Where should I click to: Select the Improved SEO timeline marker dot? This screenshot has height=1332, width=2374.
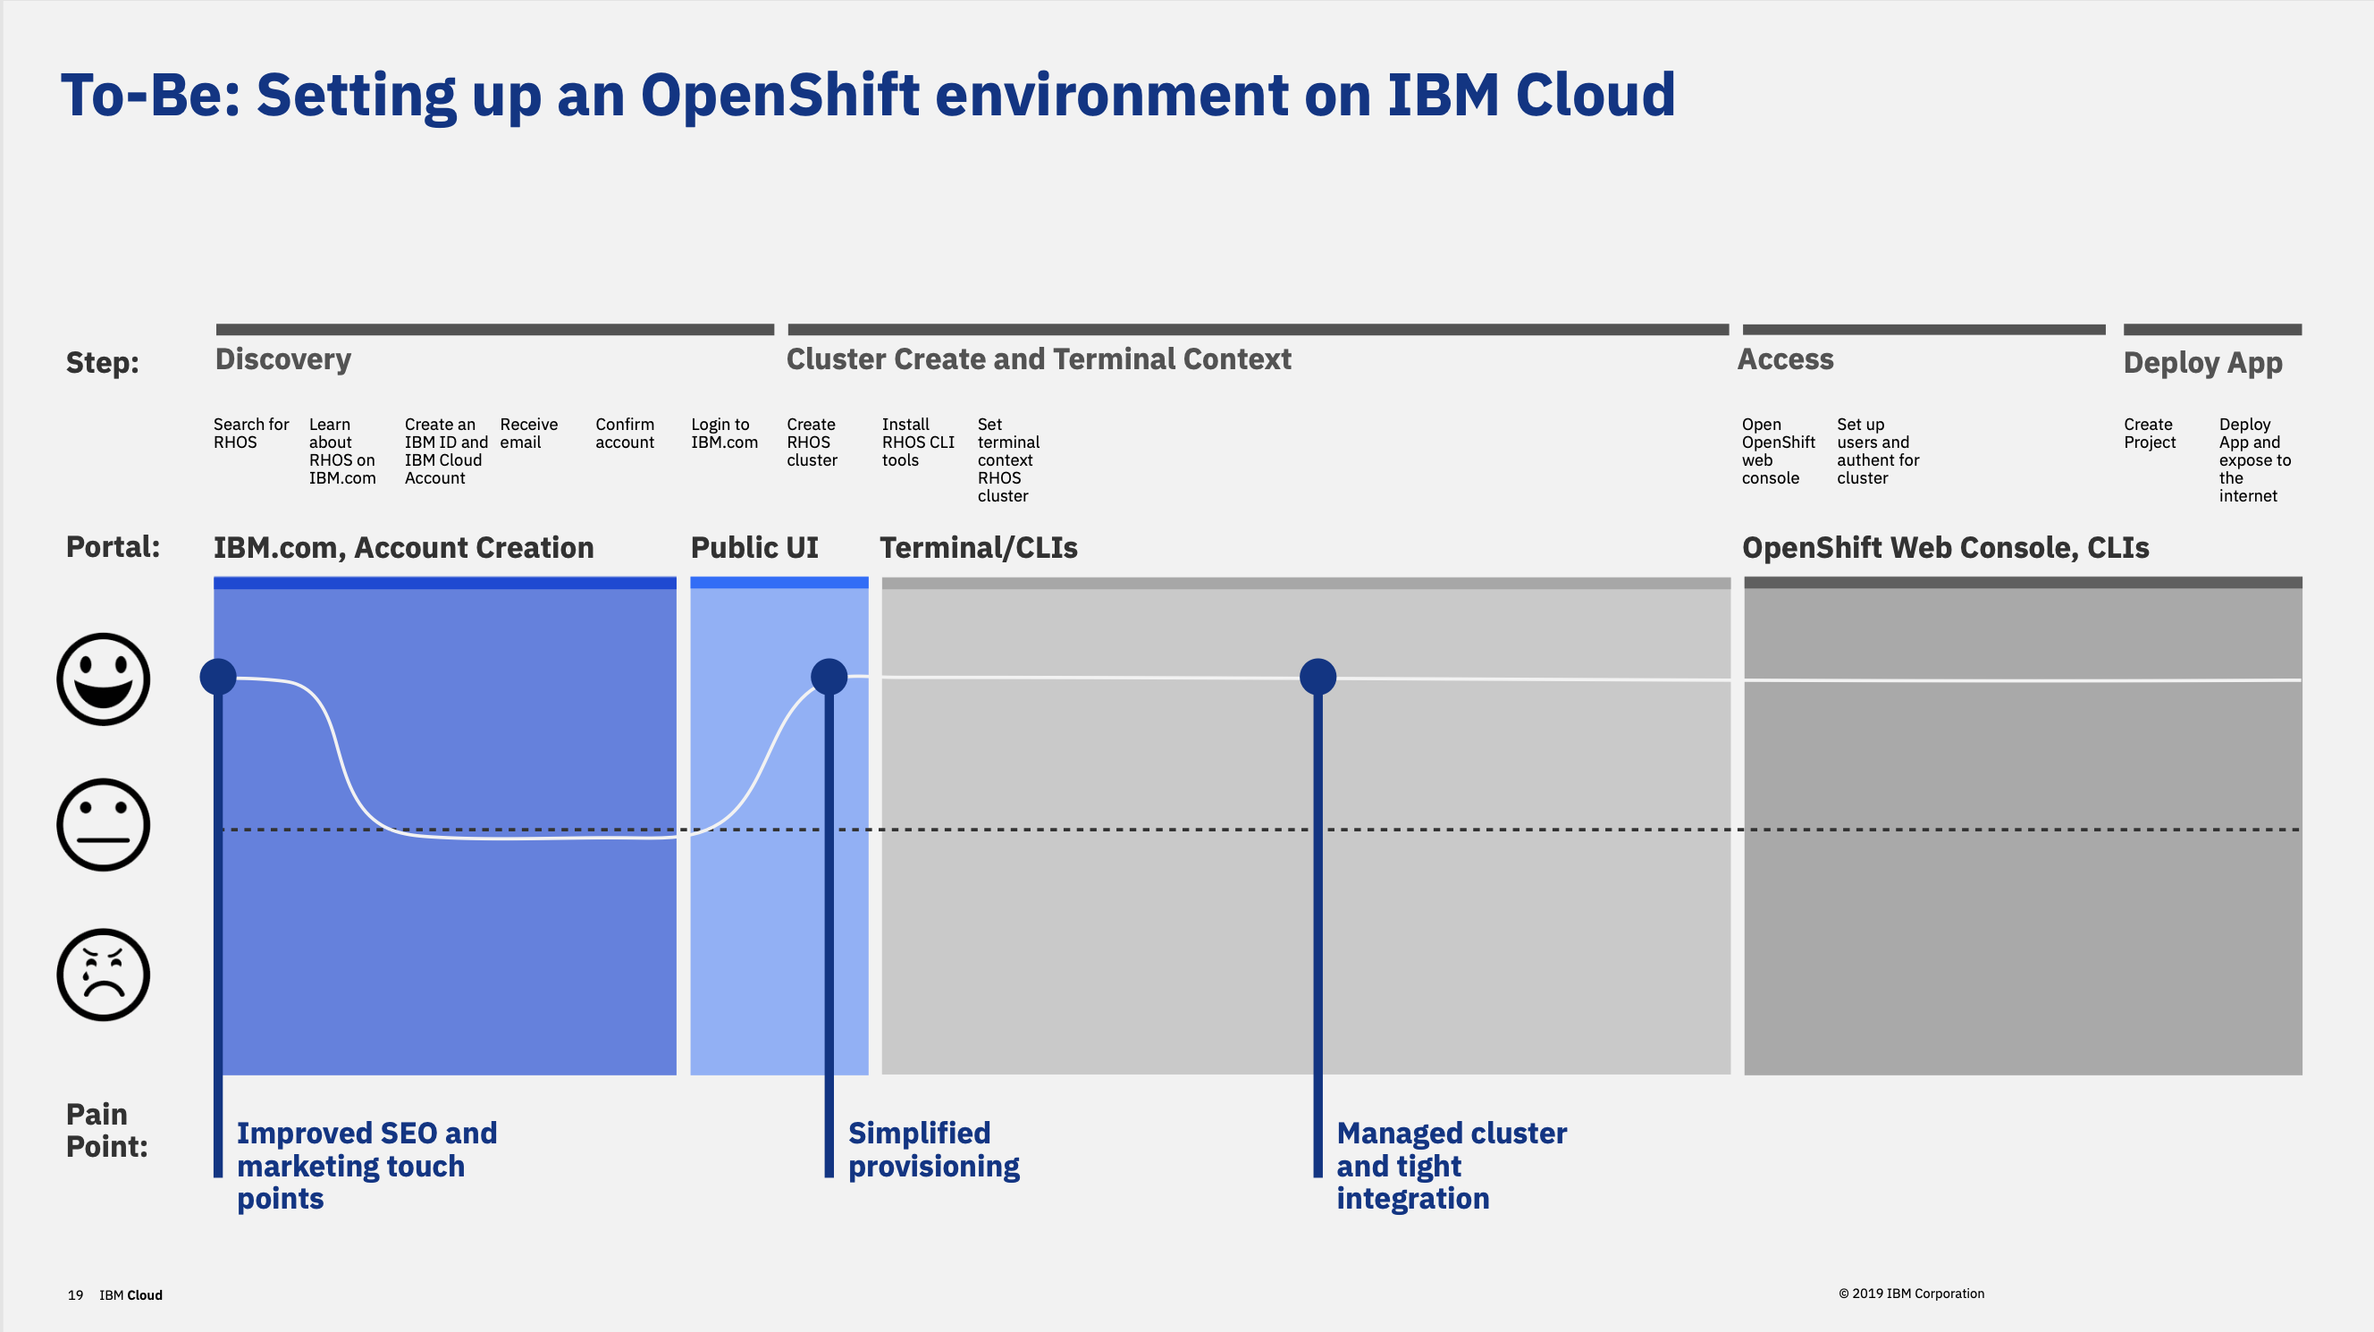(x=218, y=677)
